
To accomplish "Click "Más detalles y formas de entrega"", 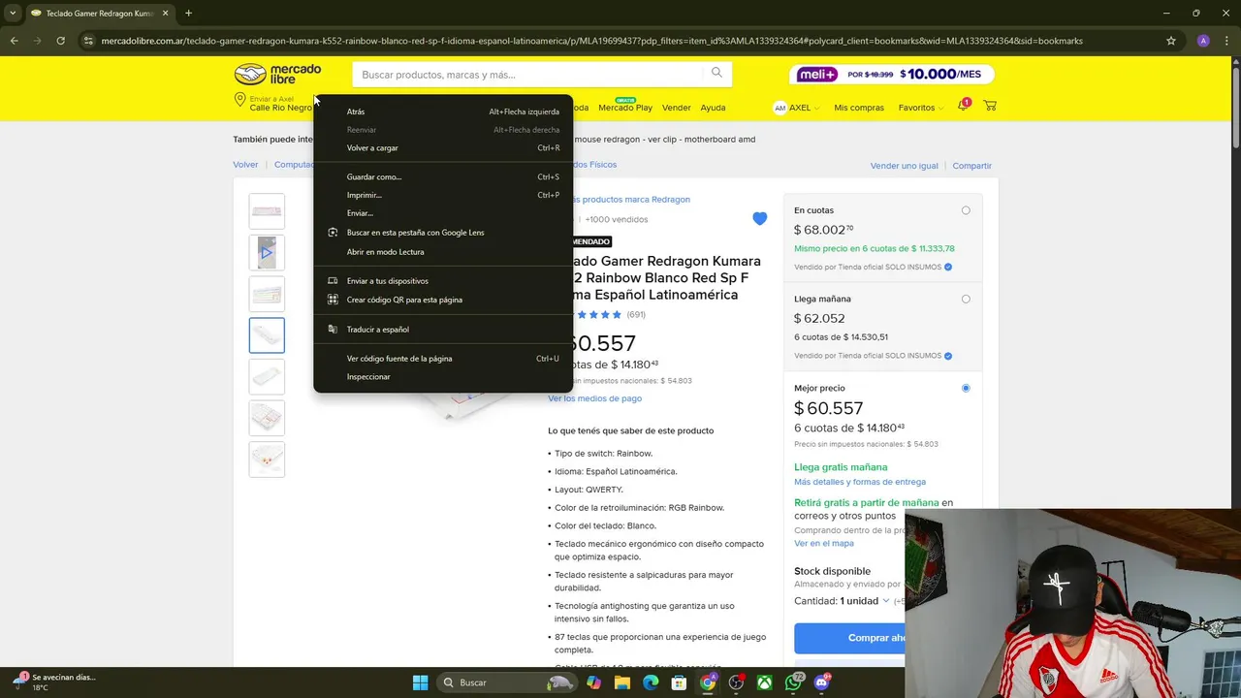I will click(860, 482).
